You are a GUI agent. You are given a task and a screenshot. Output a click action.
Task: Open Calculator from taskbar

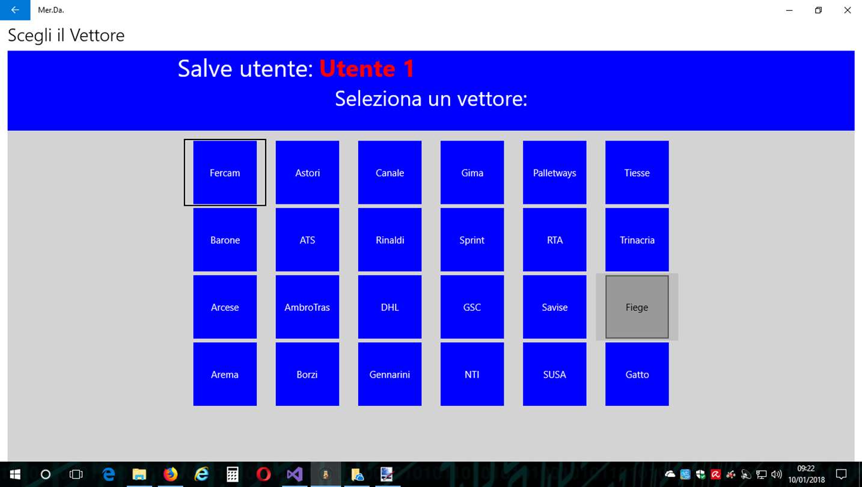pos(233,474)
